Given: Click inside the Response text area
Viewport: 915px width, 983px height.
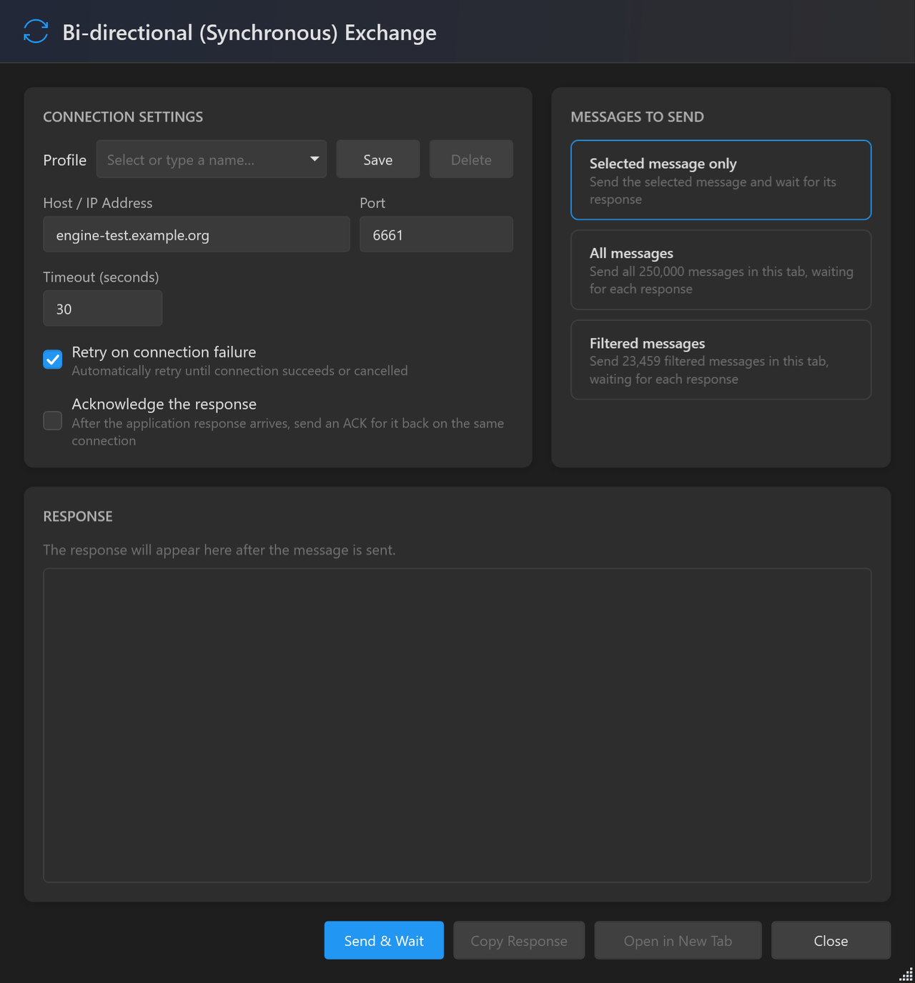Looking at the screenshot, I should [x=457, y=726].
